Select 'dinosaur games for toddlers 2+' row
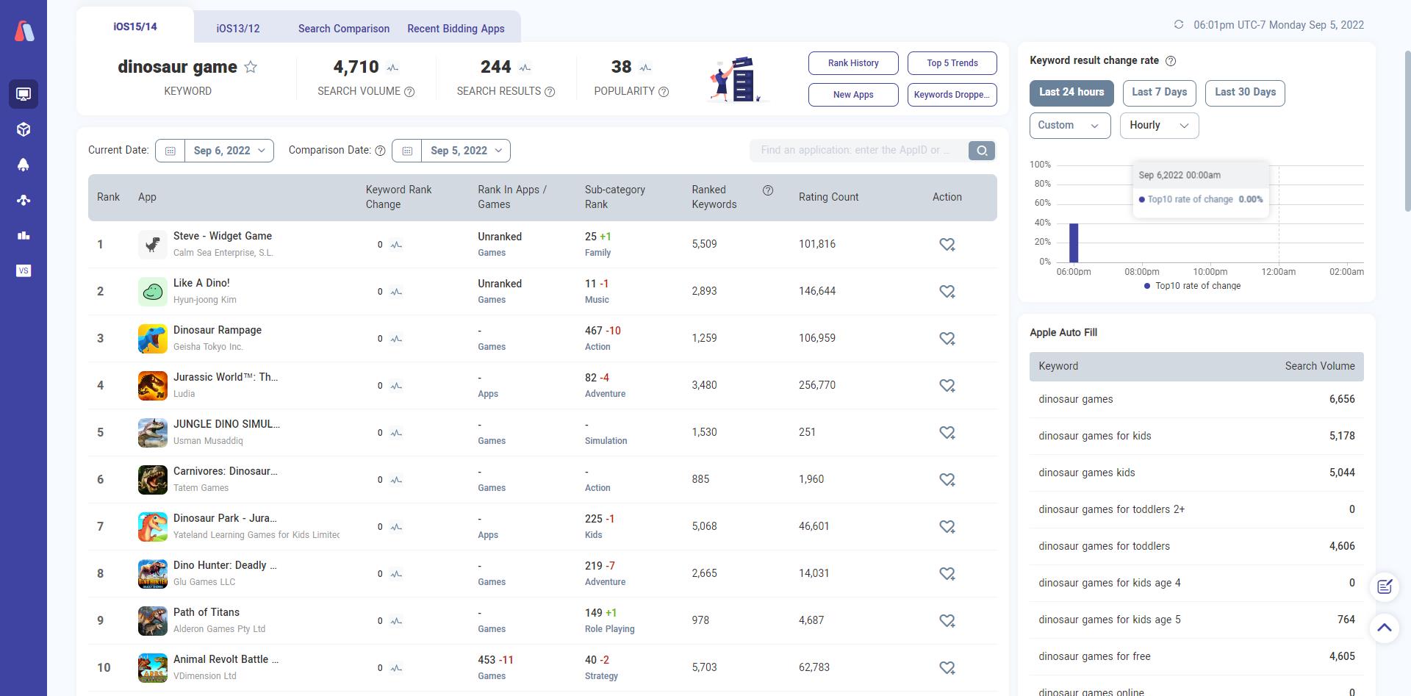The image size is (1411, 696). pos(1196,509)
